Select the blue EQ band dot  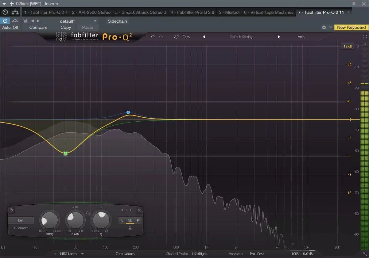click(128, 112)
